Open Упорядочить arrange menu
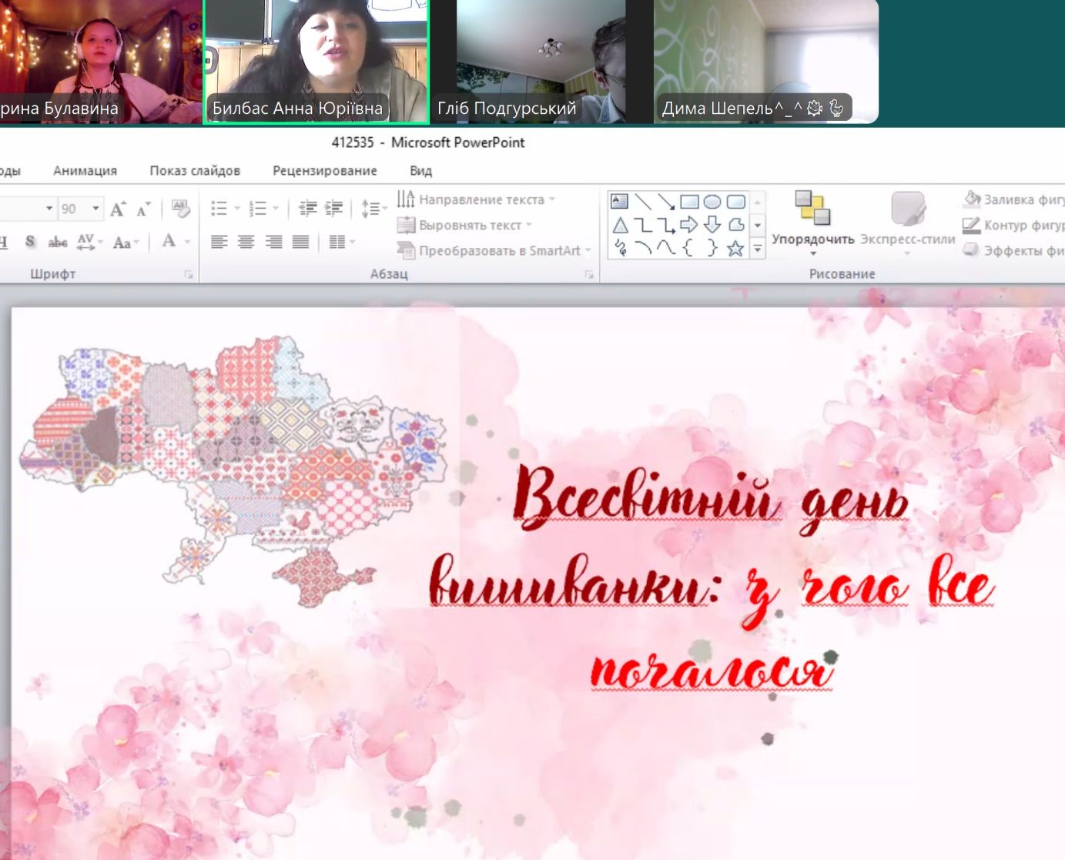This screenshot has height=860, width=1065. coord(813,223)
